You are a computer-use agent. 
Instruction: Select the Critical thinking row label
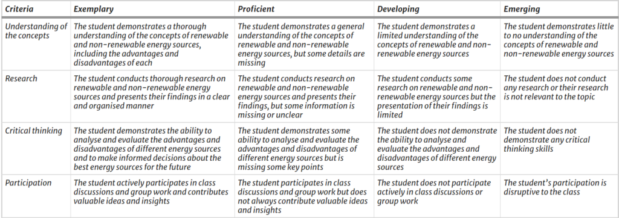(34, 131)
